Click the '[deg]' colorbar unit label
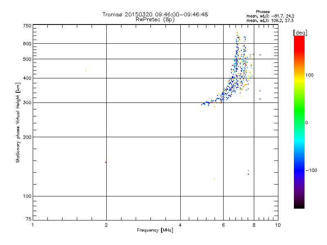Viewport: 327px width, 245px height. (x=300, y=33)
